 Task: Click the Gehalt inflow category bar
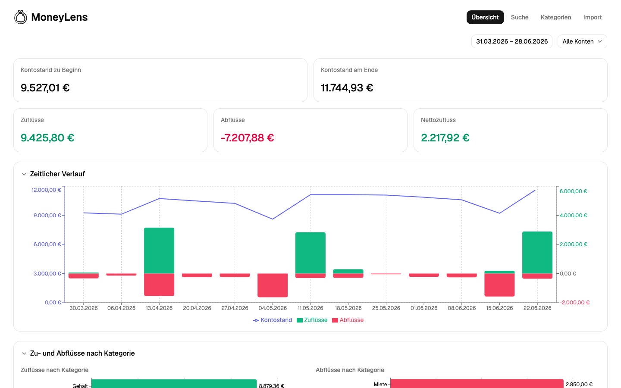174,384
